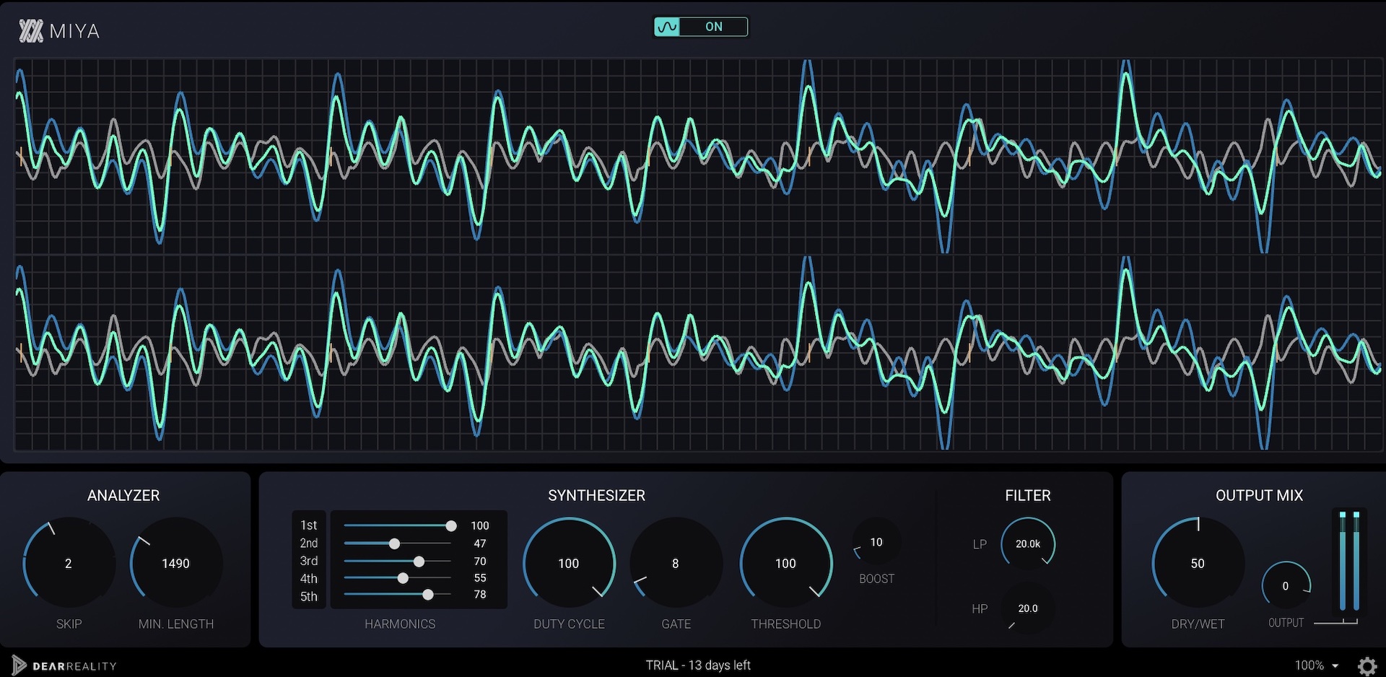Screen dimensions: 1386x677
Task: Click the MIN. LENGTH knob
Action: pyautogui.click(x=175, y=563)
